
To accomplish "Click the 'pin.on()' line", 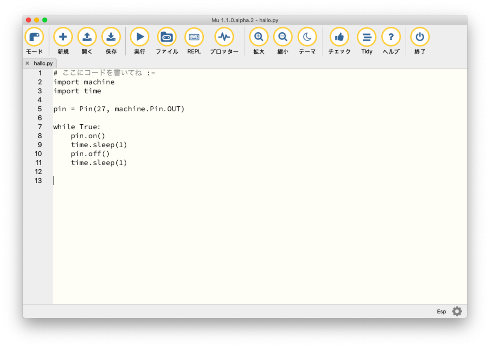I will click(x=88, y=136).
